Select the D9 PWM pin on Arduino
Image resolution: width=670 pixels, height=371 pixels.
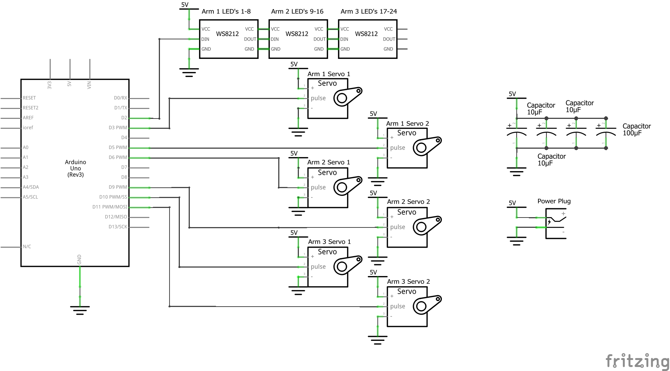coord(118,187)
